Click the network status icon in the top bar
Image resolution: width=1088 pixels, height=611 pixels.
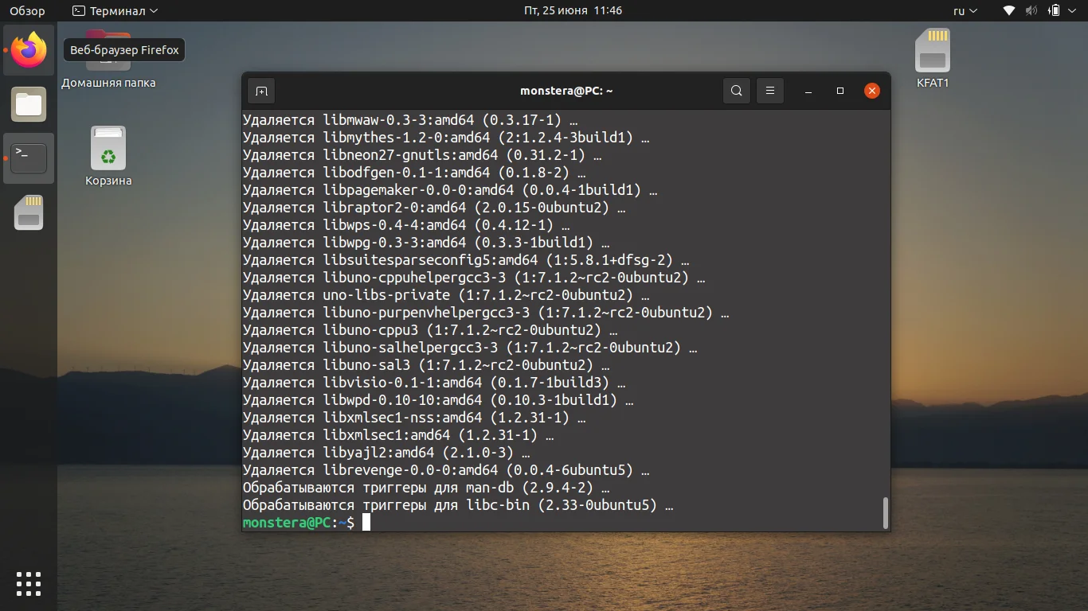pyautogui.click(x=1009, y=11)
